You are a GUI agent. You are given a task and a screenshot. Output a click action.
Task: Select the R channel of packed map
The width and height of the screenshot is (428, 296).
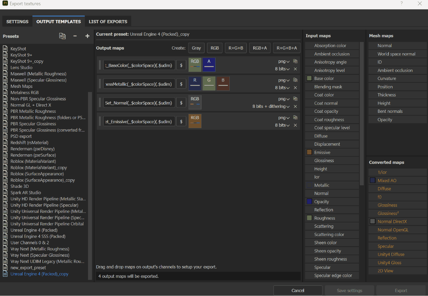coord(195,84)
